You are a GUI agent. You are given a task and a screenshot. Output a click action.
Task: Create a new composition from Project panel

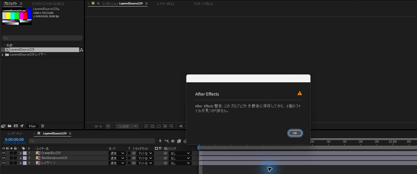coord(16,126)
